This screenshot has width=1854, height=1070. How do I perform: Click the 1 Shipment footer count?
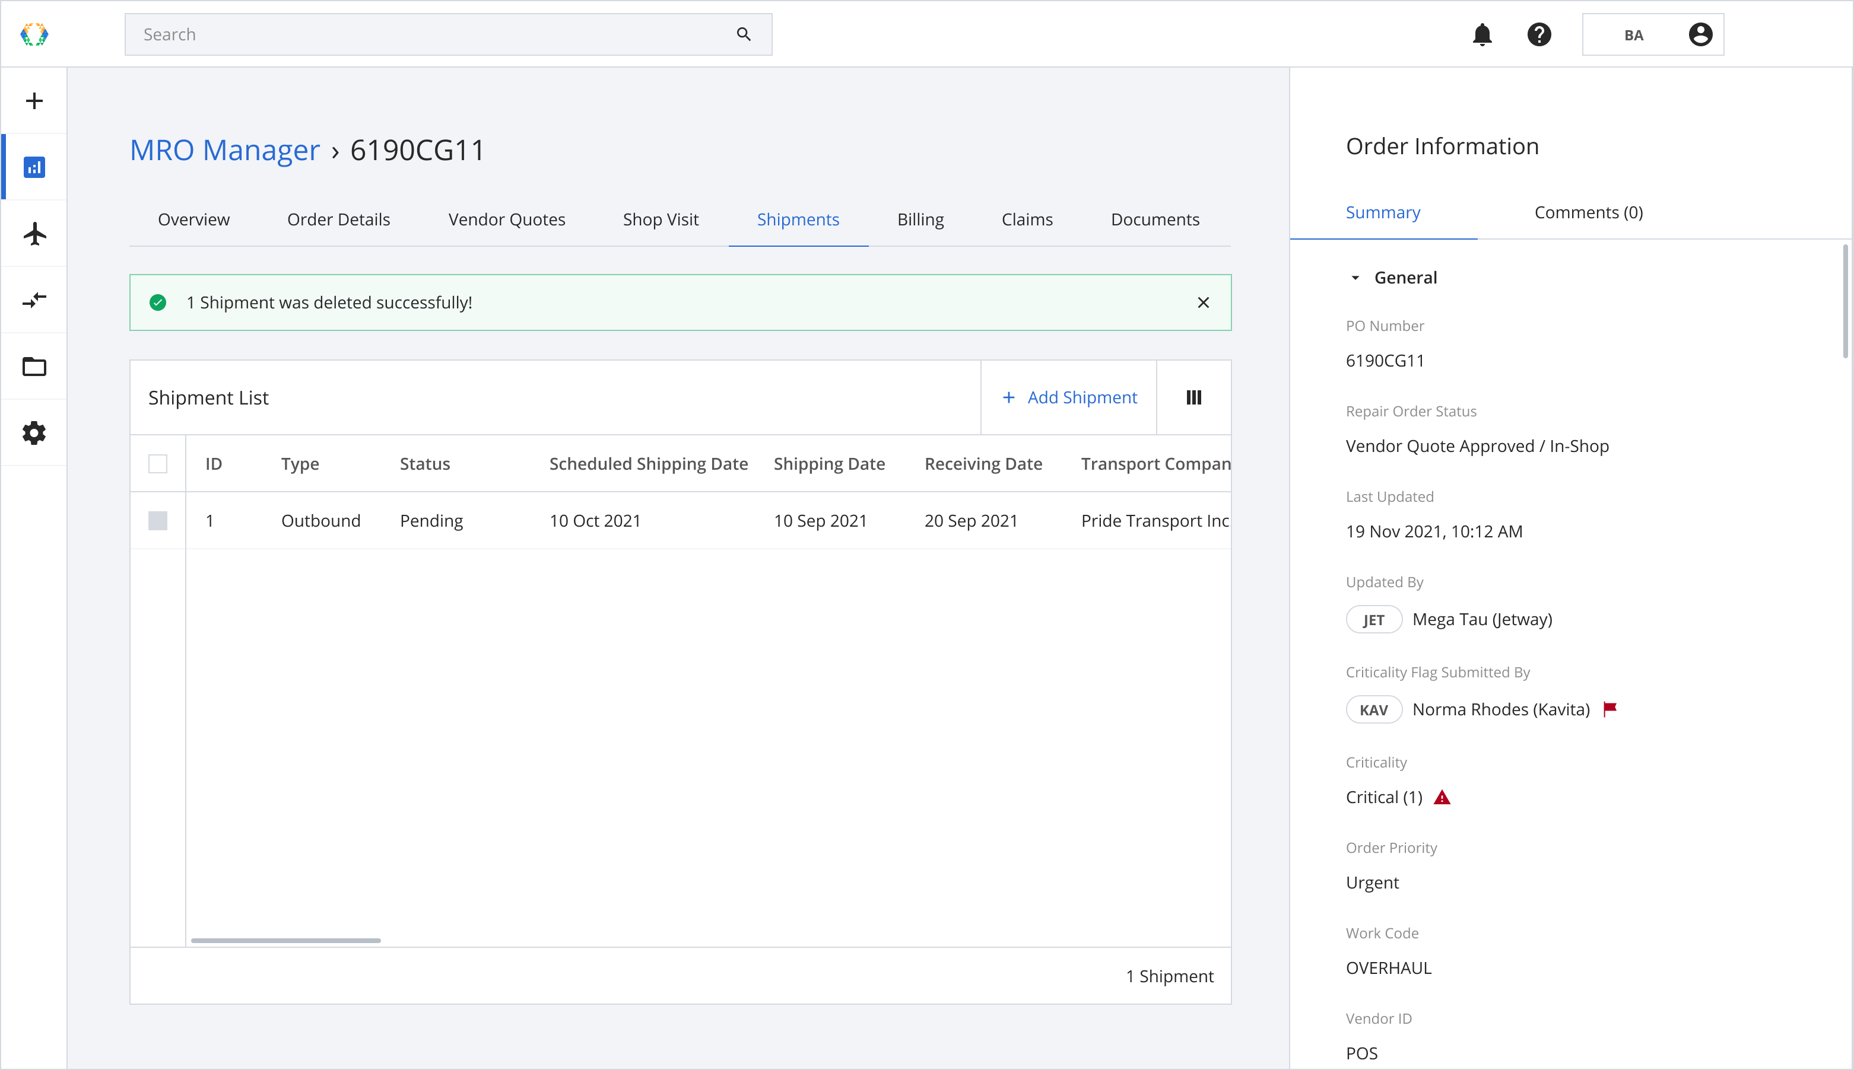[1170, 977]
